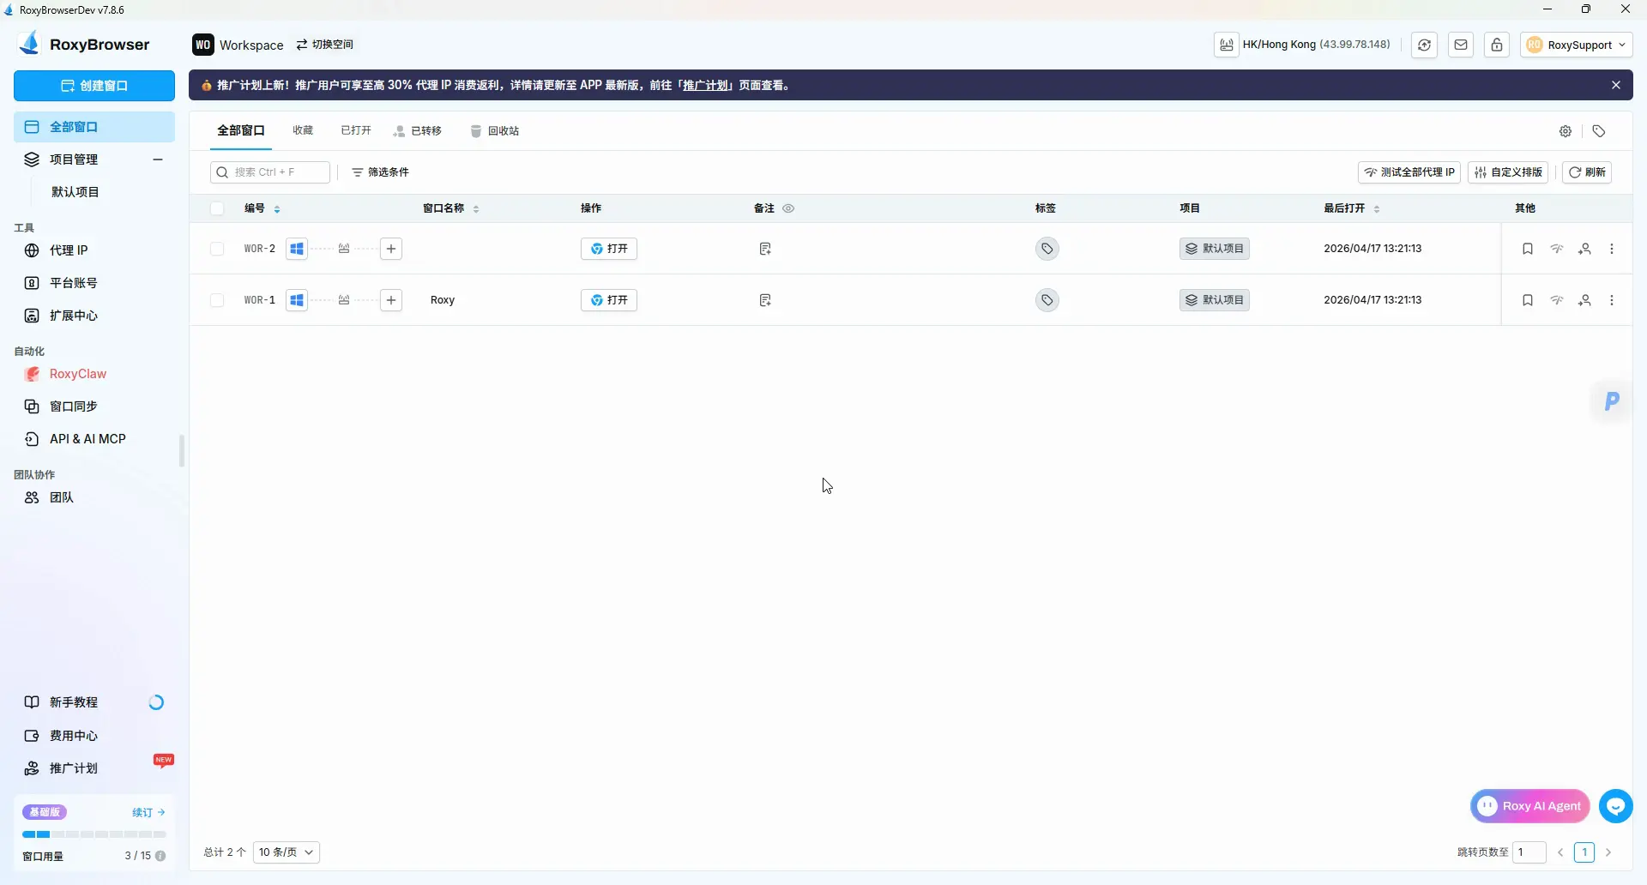Click the tag icon for WOR-2
This screenshot has width=1647, height=885.
pos(1047,249)
